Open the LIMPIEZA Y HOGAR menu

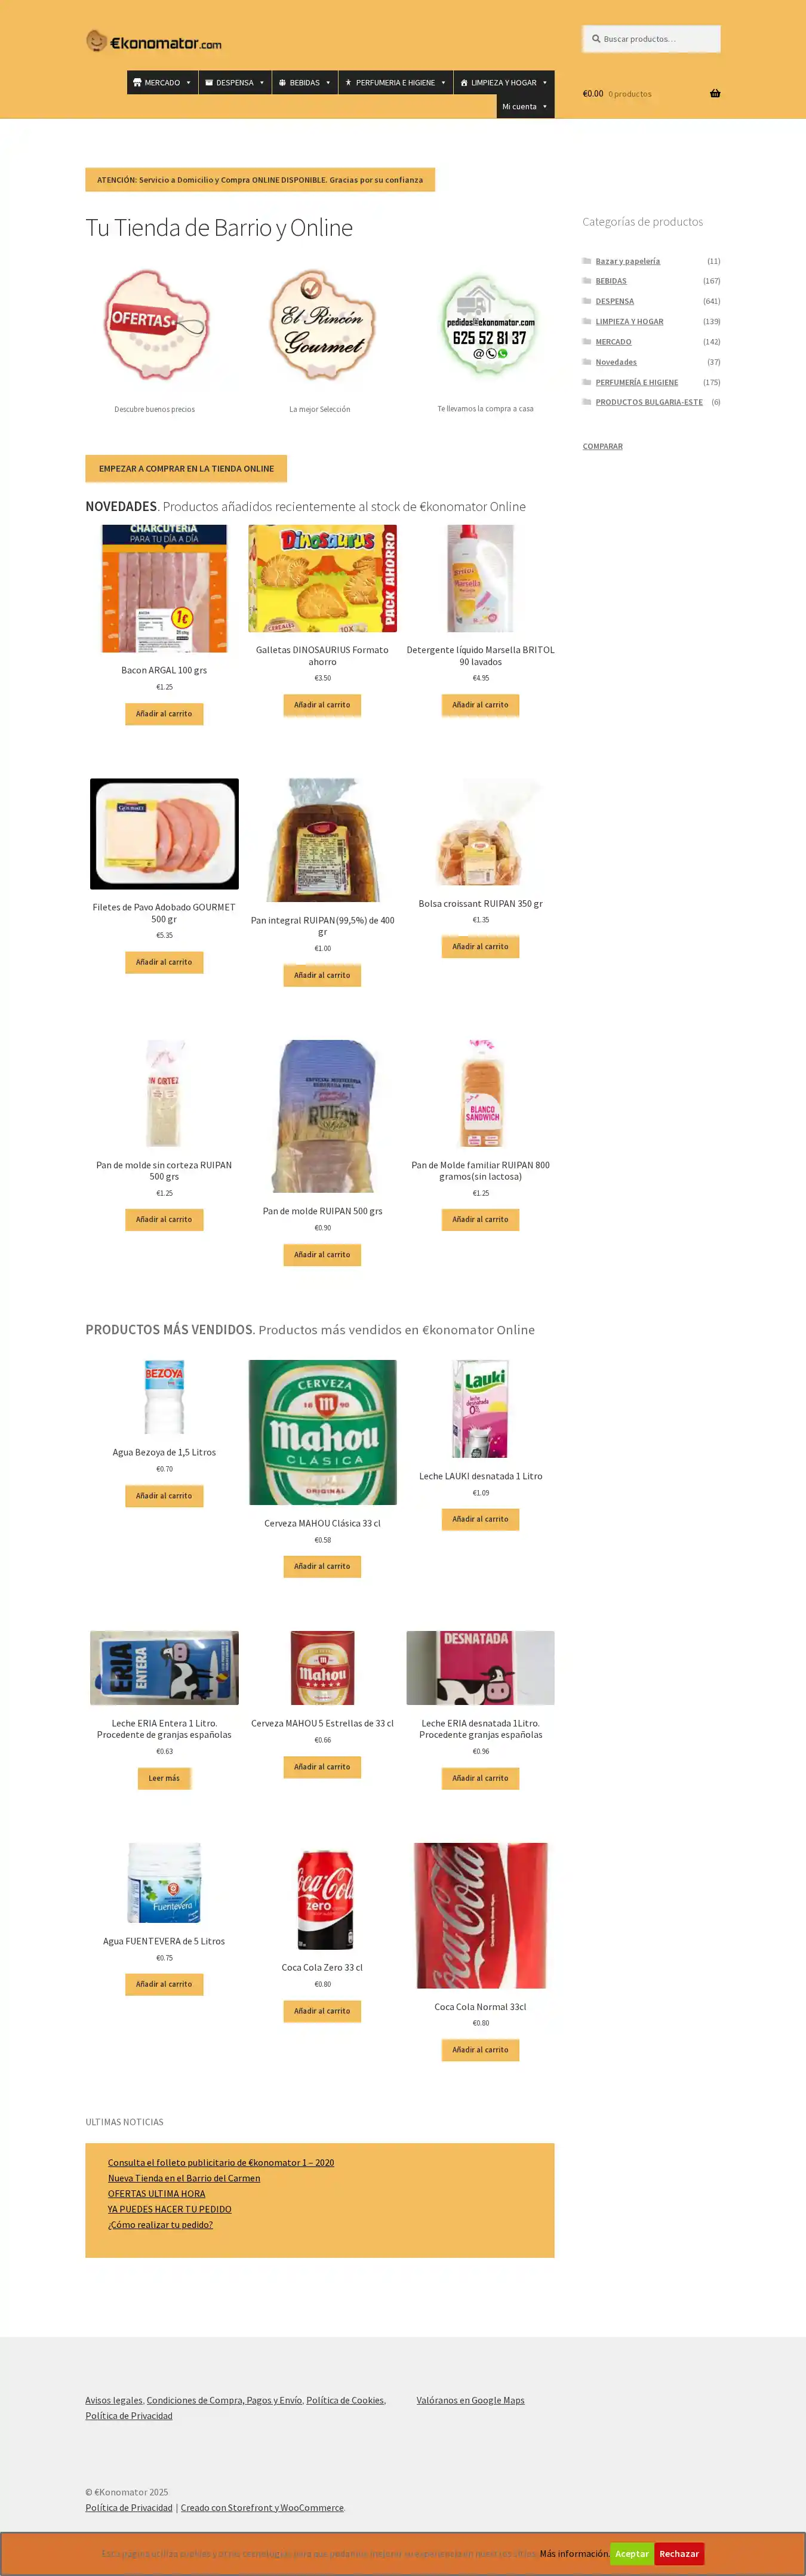pyautogui.click(x=504, y=83)
